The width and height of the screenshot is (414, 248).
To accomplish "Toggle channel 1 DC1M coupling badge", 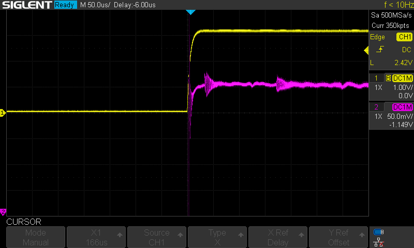I will pos(402,78).
